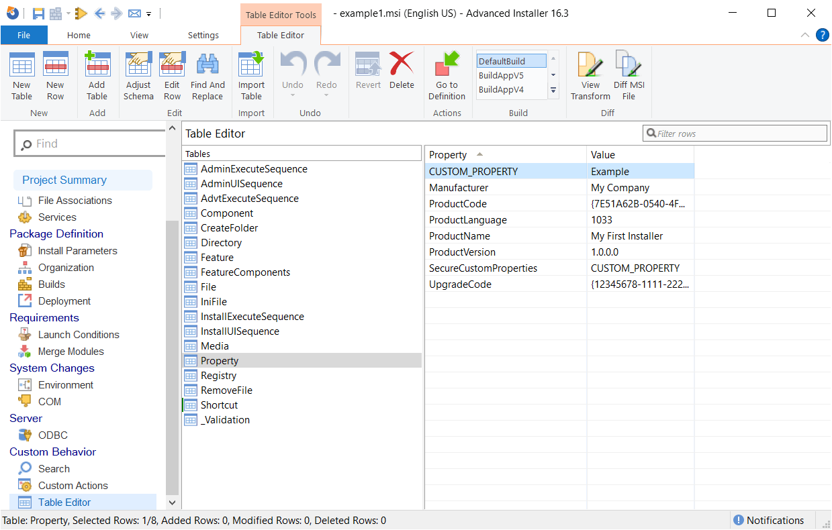
Task: Open the quick access toolbar customization menu
Action: 148,13
